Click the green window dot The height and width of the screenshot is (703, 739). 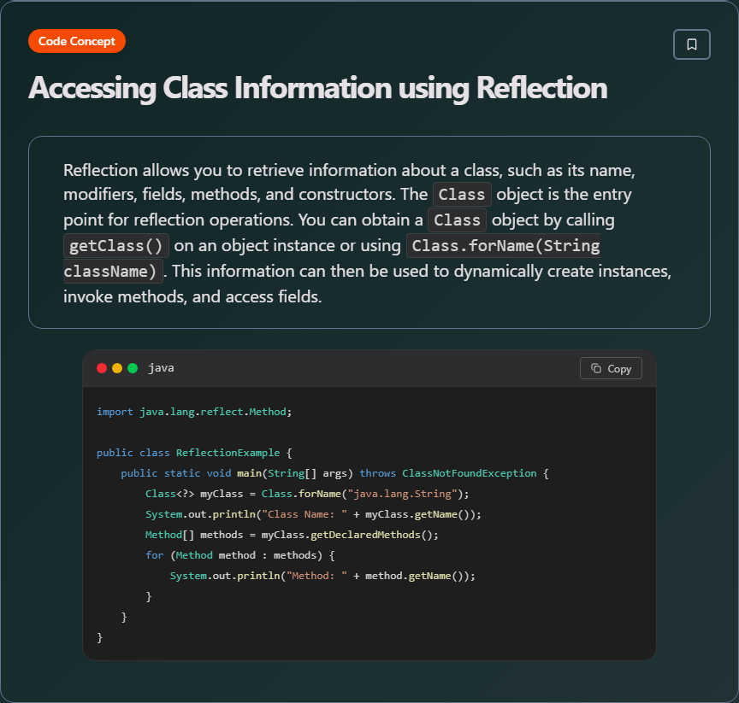(133, 368)
